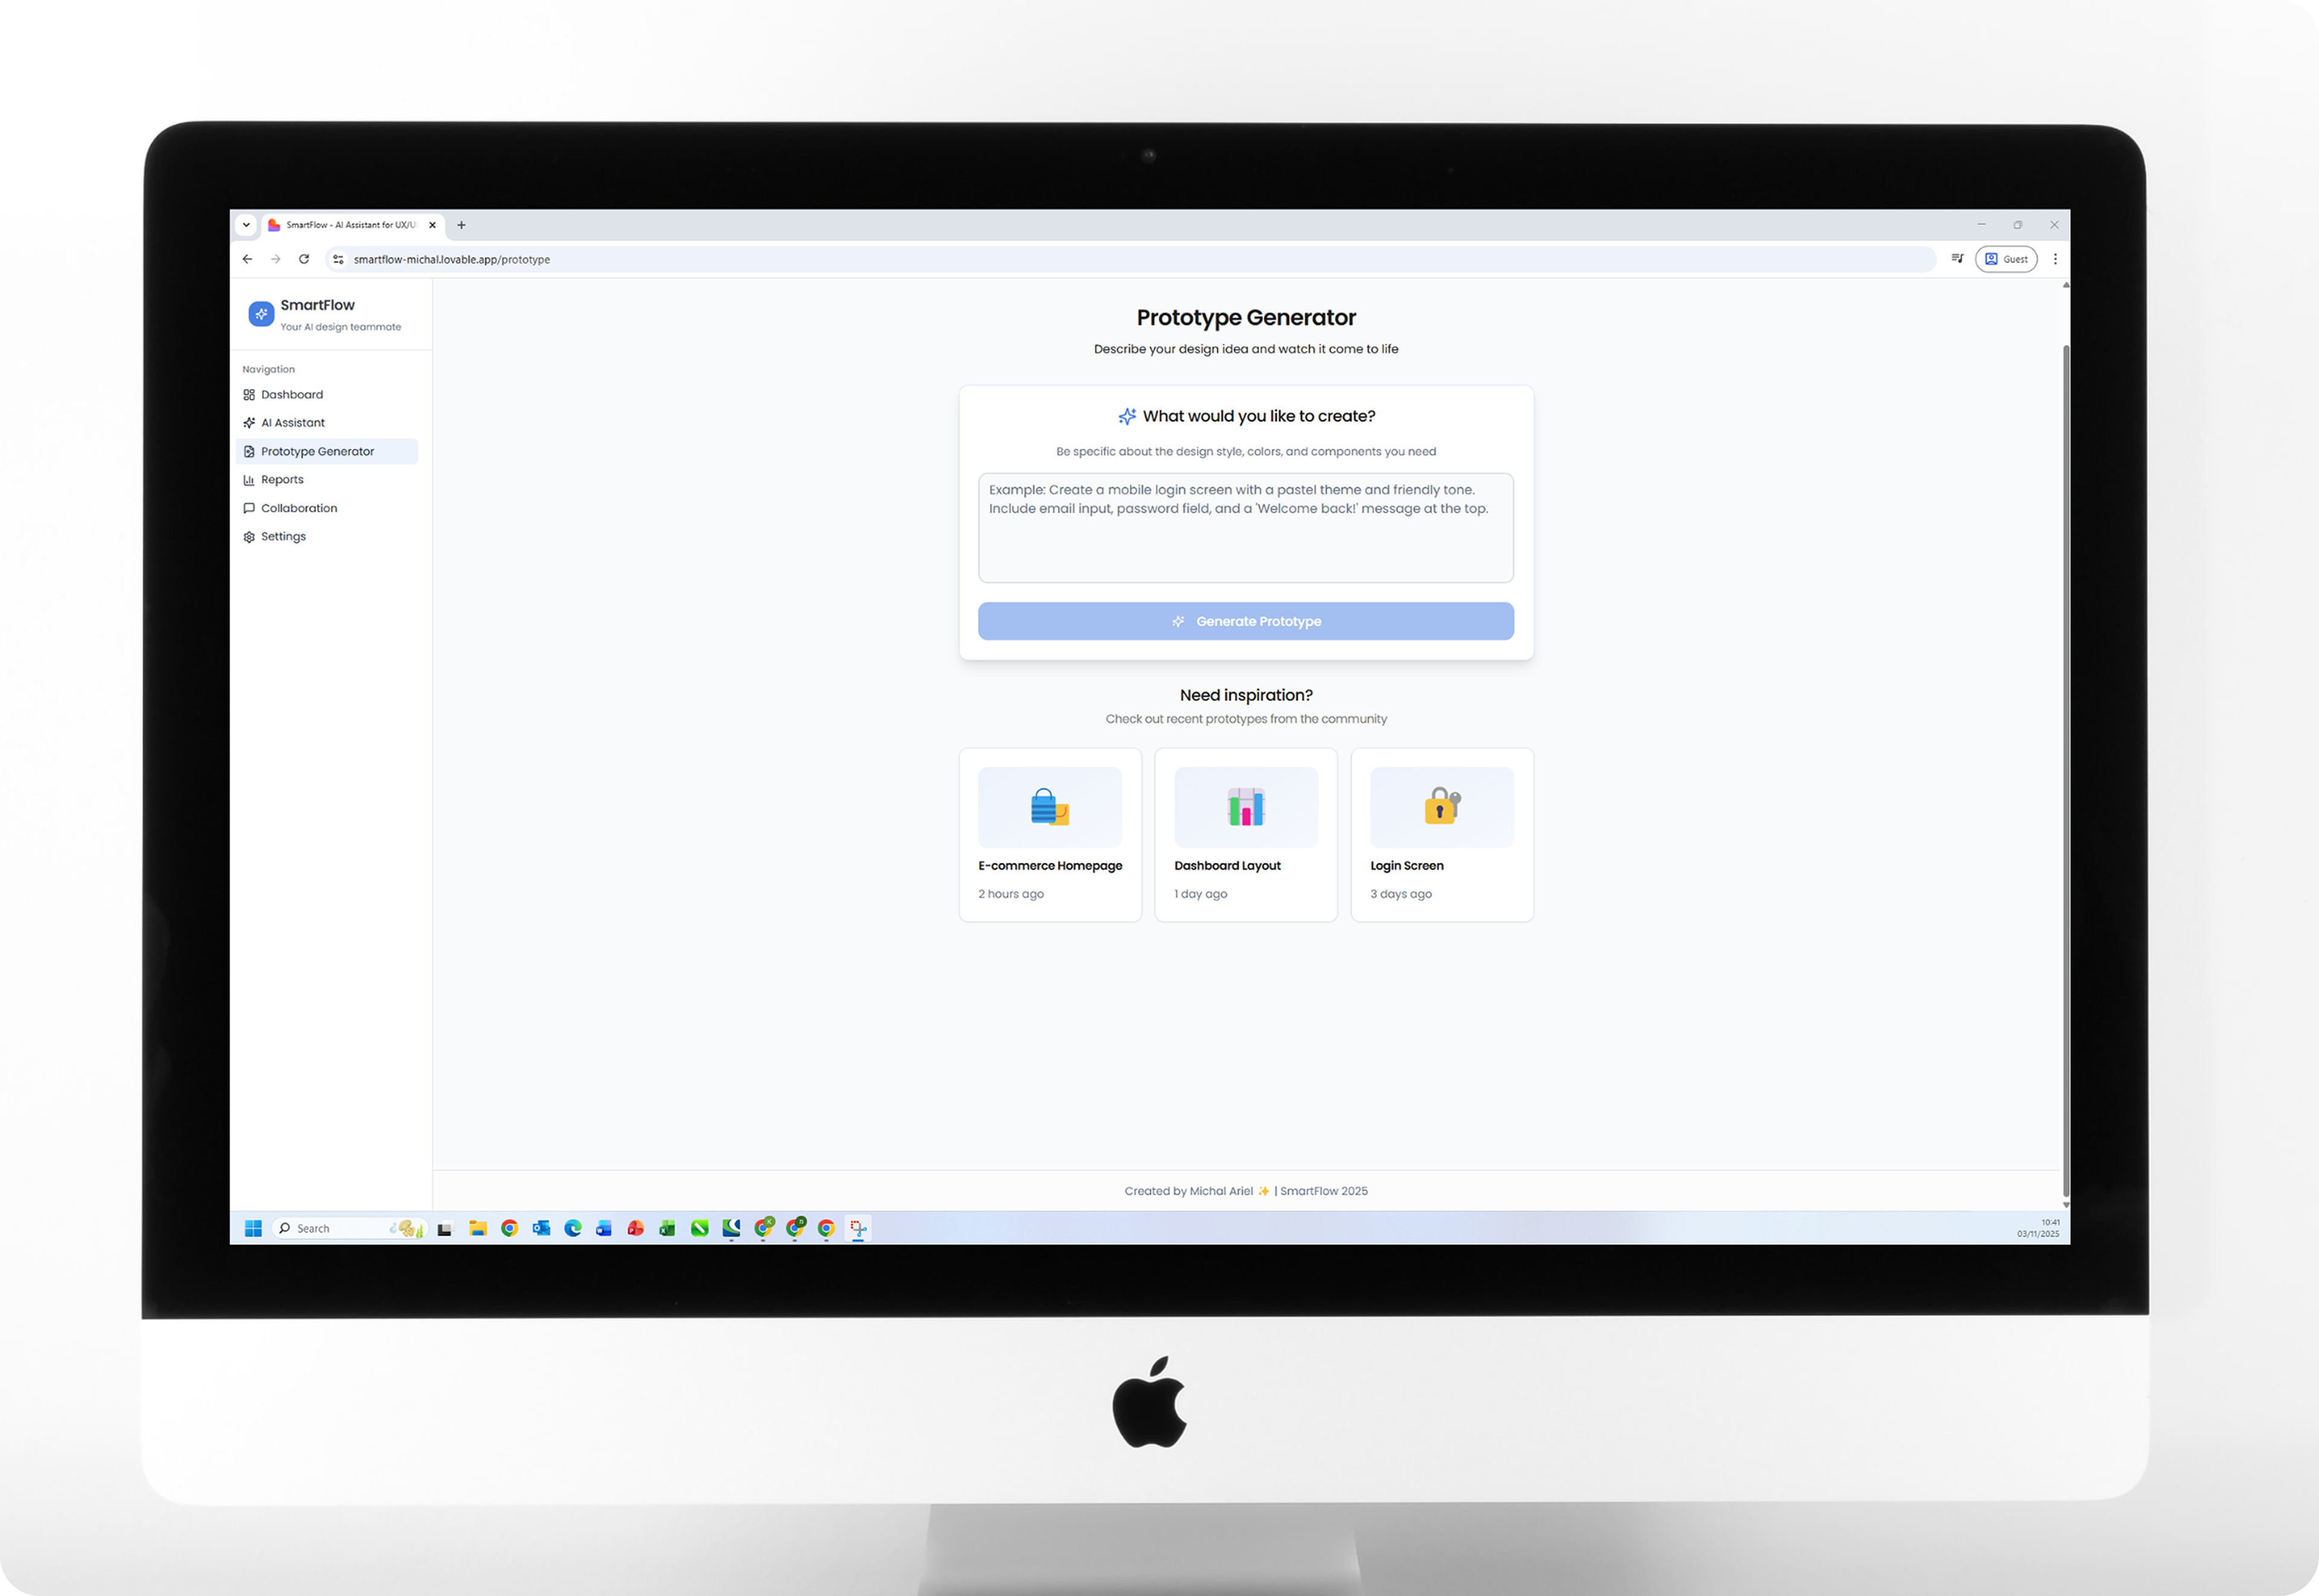Select Collaboration in the sidebar
This screenshot has width=2319, height=1596.
pos(298,508)
